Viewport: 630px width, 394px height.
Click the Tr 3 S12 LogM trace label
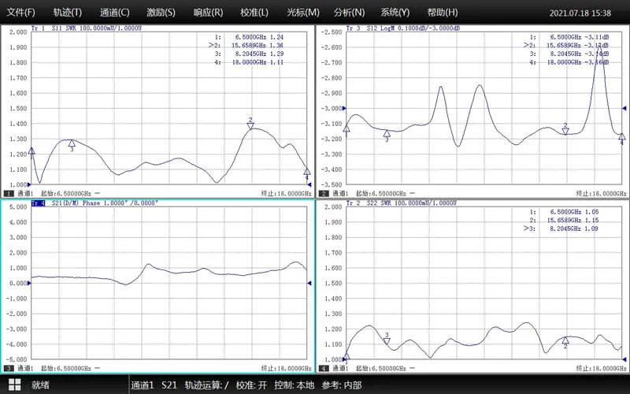(403, 28)
